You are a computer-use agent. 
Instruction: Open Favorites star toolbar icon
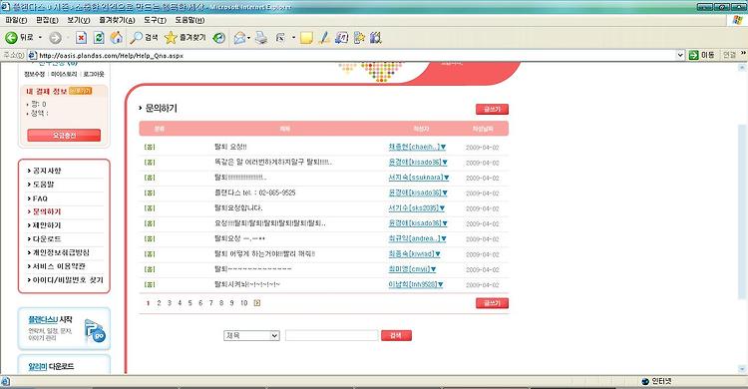coord(171,37)
